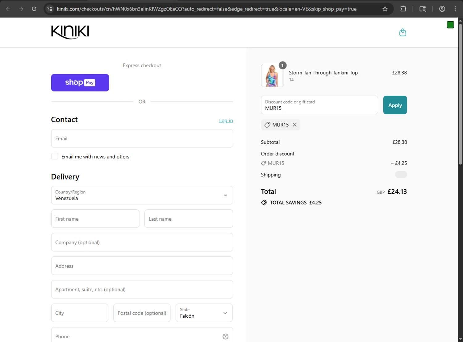Screen dimensions: 463x342
Task: Tick Email me with news and offers
Action: 55,156
